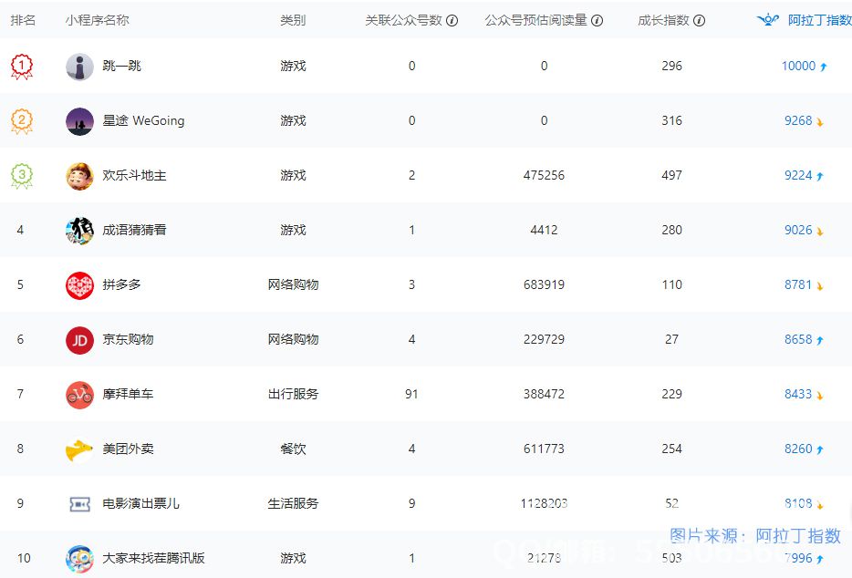
Task: Open the 星途 WeGoing name link
Action: click(143, 120)
